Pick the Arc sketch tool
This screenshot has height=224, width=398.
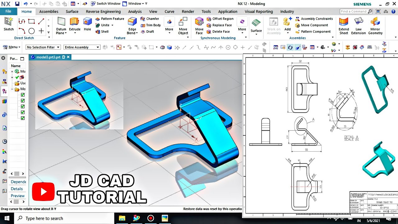(22, 31)
